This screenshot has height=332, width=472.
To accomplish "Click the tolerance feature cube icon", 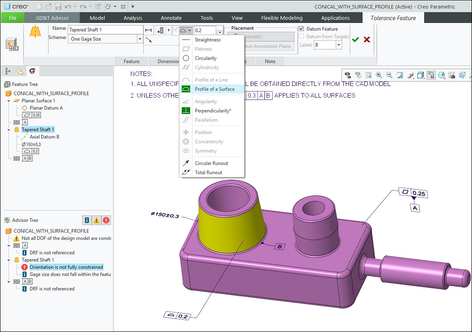I will point(12,44).
